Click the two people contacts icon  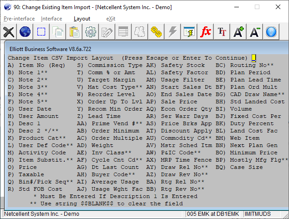click(x=139, y=32)
